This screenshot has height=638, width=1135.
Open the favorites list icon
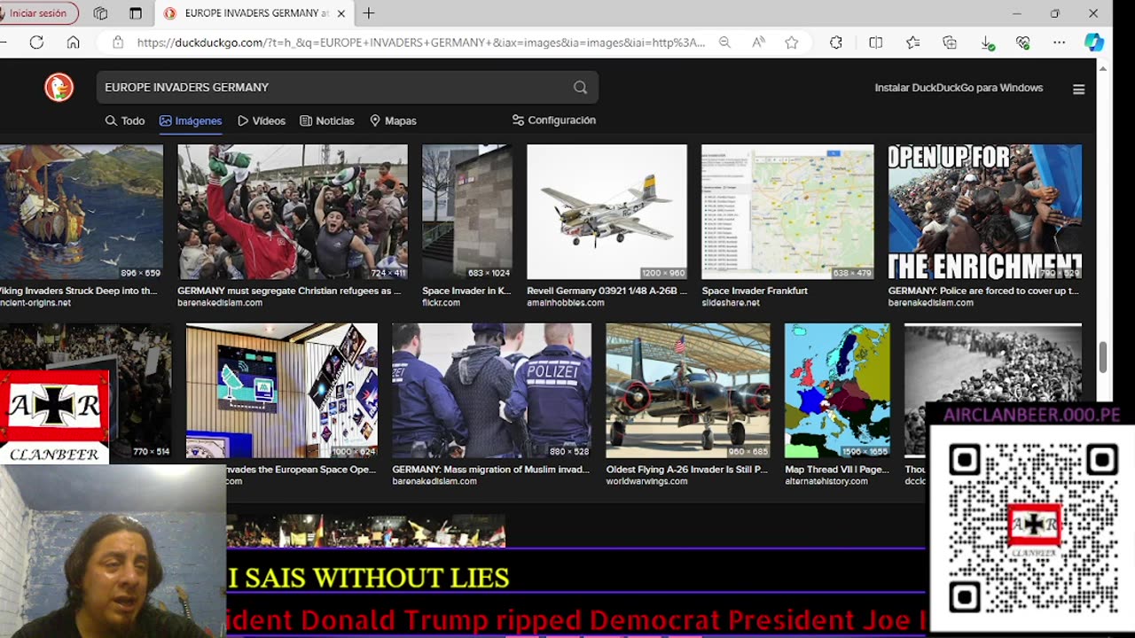pyautogui.click(x=912, y=43)
